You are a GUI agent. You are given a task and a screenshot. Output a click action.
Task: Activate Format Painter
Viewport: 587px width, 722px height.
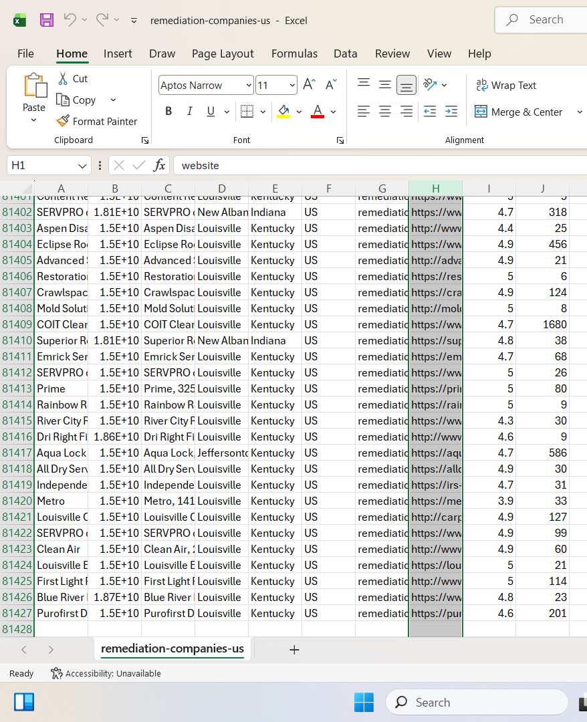pyautogui.click(x=97, y=121)
